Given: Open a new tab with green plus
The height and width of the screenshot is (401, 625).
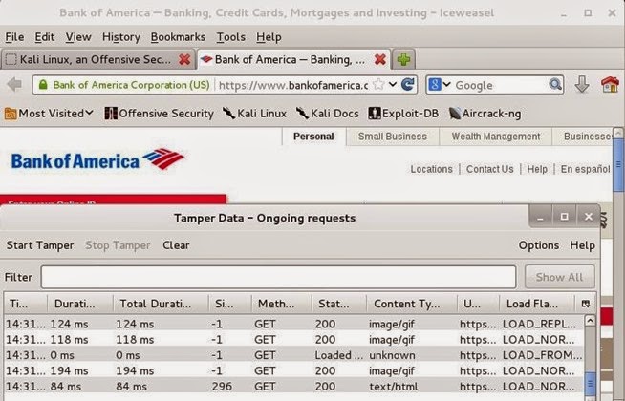Looking at the screenshot, I should click(x=403, y=60).
